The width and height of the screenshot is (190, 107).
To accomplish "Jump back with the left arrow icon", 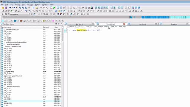I will [10, 8].
